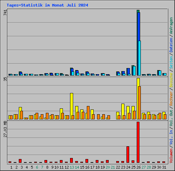
Task: Select day '26' on the x-axis
Action: tap(138, 167)
